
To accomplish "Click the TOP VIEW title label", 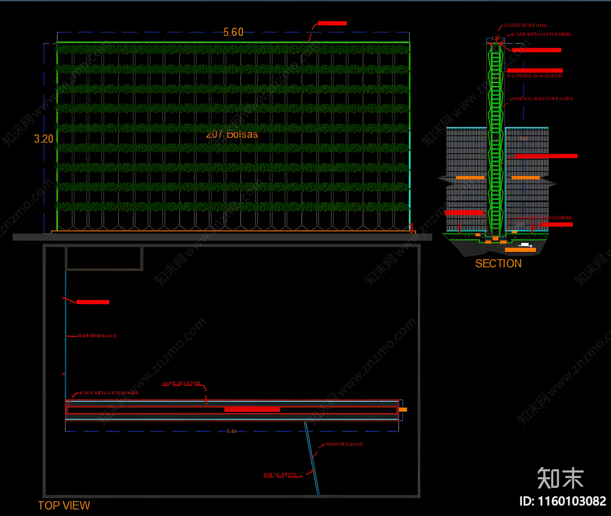I will pos(64,505).
